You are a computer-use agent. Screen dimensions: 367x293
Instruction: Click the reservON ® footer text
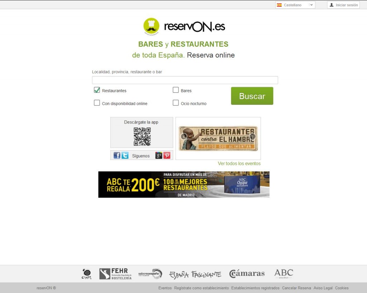pyautogui.click(x=46, y=288)
